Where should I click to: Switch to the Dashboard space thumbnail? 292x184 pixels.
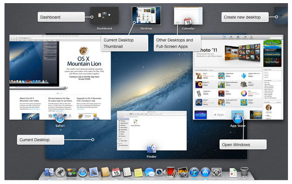pyautogui.click(x=104, y=16)
